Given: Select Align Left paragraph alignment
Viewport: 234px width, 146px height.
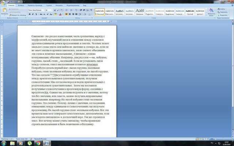Looking at the screenshot, I should pyautogui.click(x=67, y=14).
